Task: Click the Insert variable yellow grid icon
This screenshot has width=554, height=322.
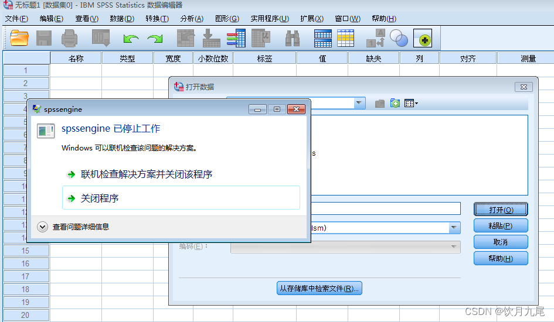Action: 345,38
